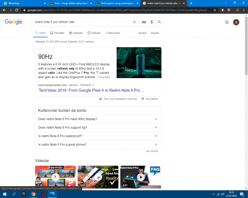Click the blue magnifier search button
This screenshot has height=198, width=248.
159,22
